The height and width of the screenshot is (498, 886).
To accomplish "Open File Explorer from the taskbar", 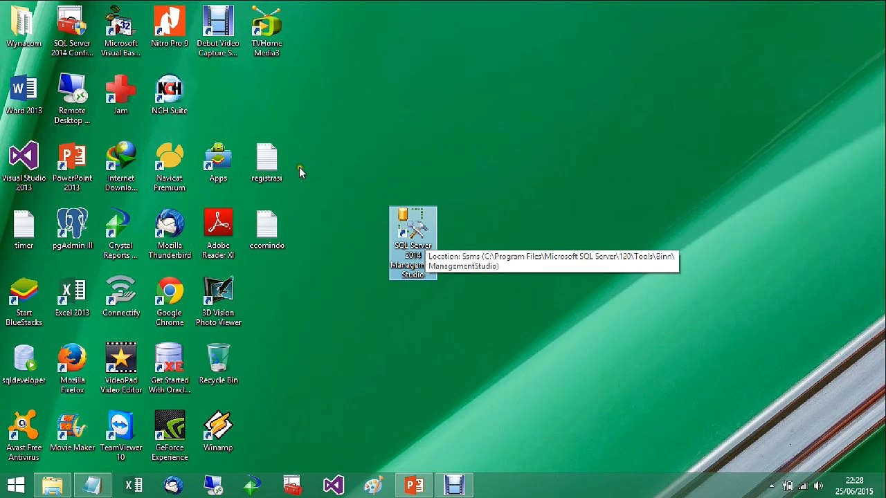I will point(53,485).
